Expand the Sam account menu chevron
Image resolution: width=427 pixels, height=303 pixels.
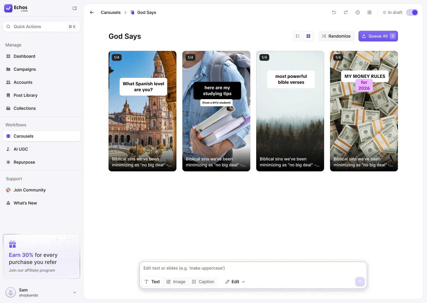[x=75, y=292]
